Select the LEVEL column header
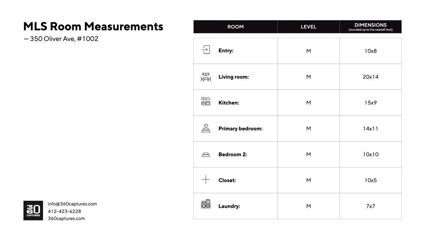 (309, 27)
